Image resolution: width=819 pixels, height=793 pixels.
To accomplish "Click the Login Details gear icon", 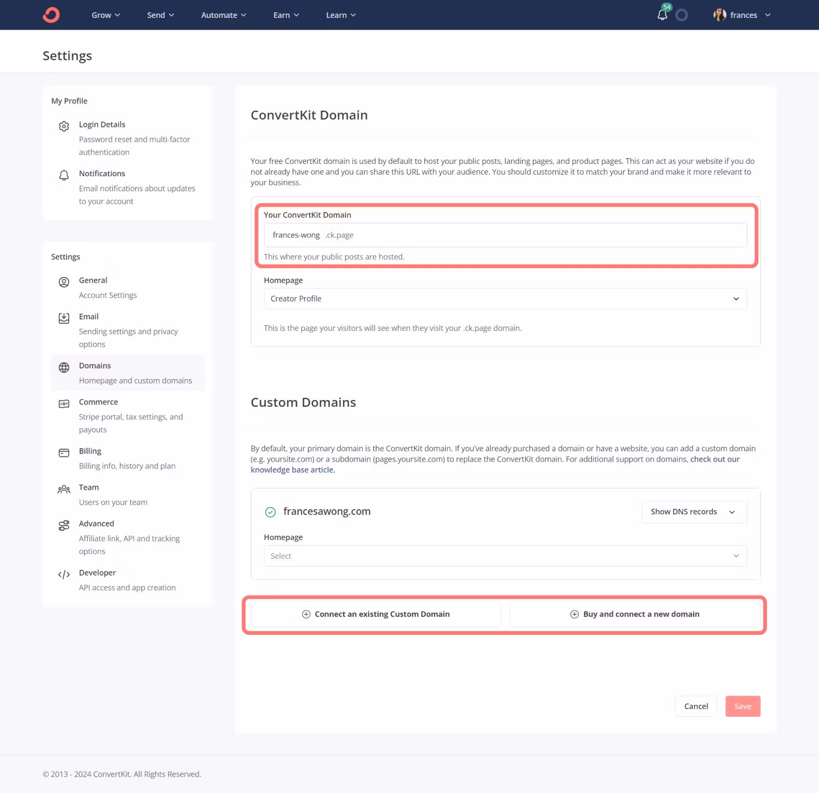I will (x=64, y=126).
